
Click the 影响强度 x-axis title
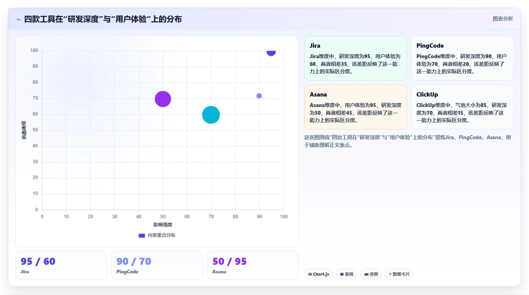pos(163,225)
